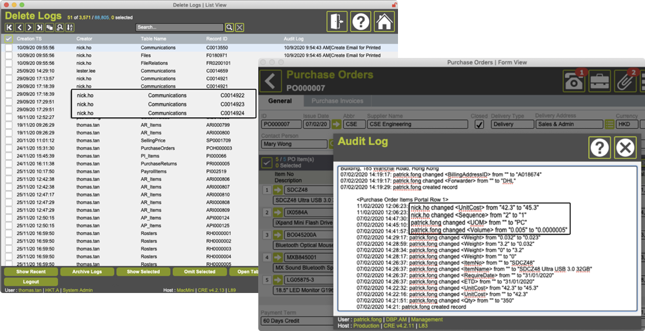Click the Home icon in Delete Logs
This screenshot has height=331, width=645.
(x=384, y=21)
